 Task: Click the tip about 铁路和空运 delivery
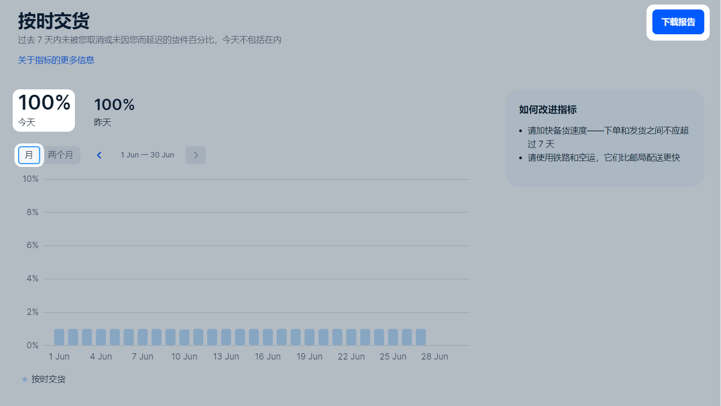(604, 157)
